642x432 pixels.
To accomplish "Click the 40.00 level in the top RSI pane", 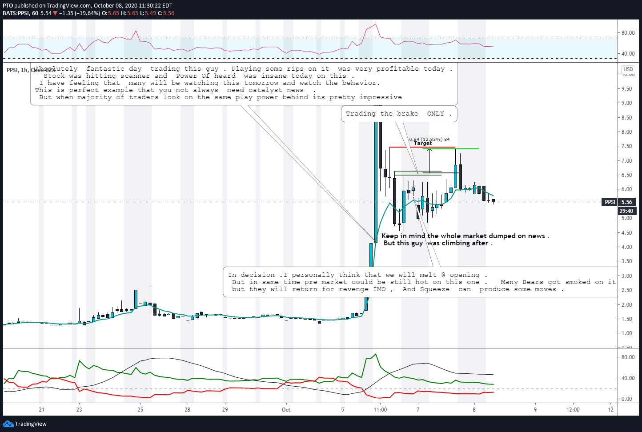I will [628, 54].
